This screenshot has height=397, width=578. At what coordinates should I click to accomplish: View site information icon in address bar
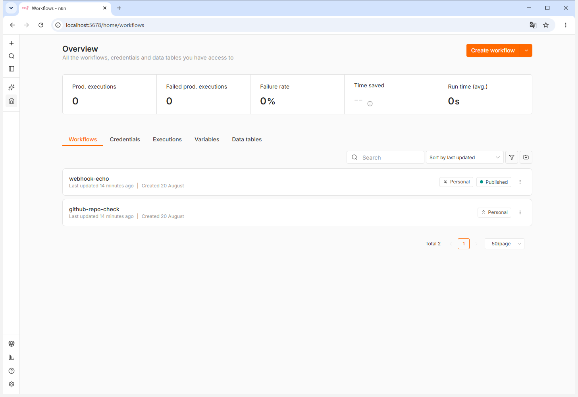point(58,25)
